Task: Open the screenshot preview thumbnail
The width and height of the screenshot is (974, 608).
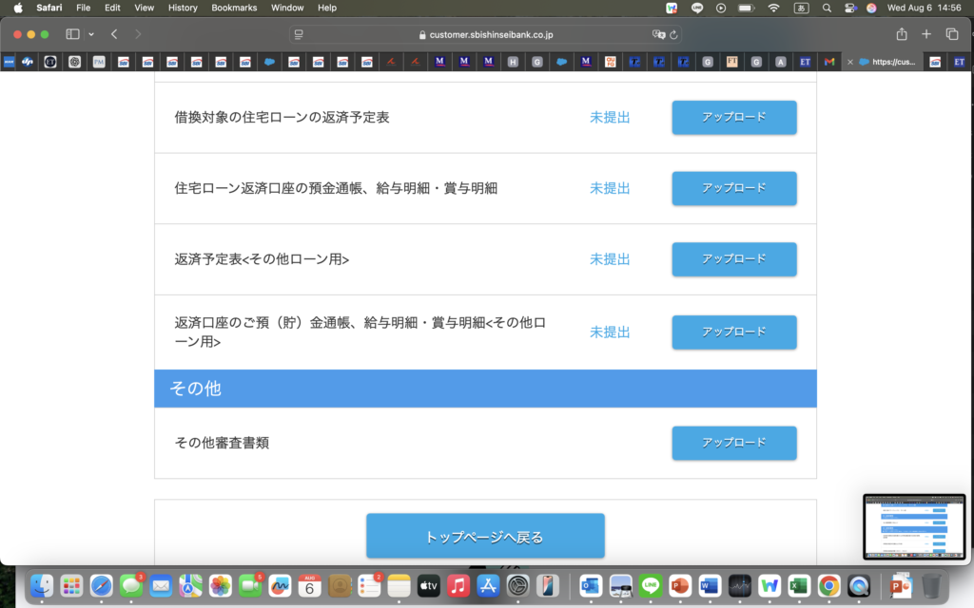Action: pos(915,526)
